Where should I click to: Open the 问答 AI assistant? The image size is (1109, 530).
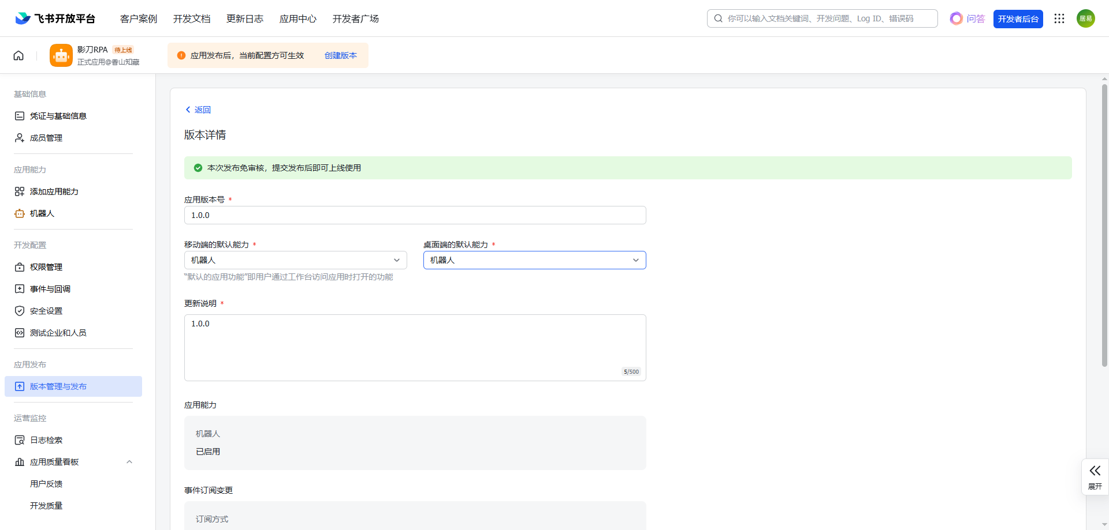tap(967, 18)
